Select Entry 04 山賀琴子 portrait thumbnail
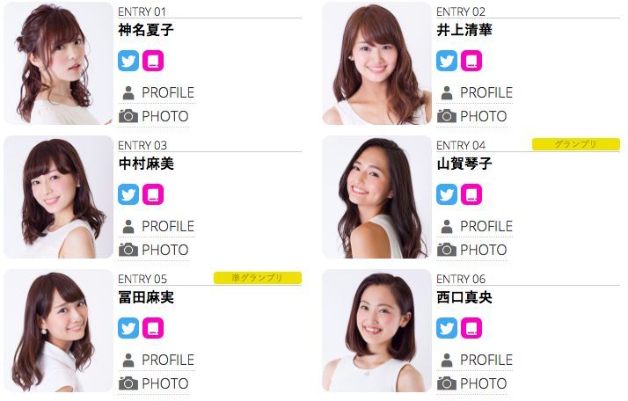Image resolution: width=628 pixels, height=401 pixels. [376, 197]
